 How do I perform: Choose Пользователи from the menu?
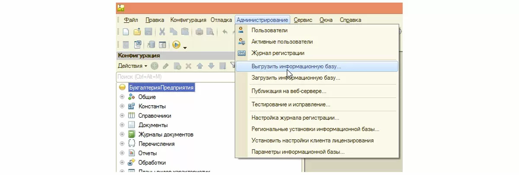(316, 31)
